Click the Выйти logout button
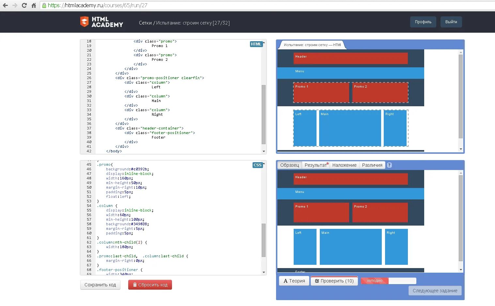 (x=451, y=22)
